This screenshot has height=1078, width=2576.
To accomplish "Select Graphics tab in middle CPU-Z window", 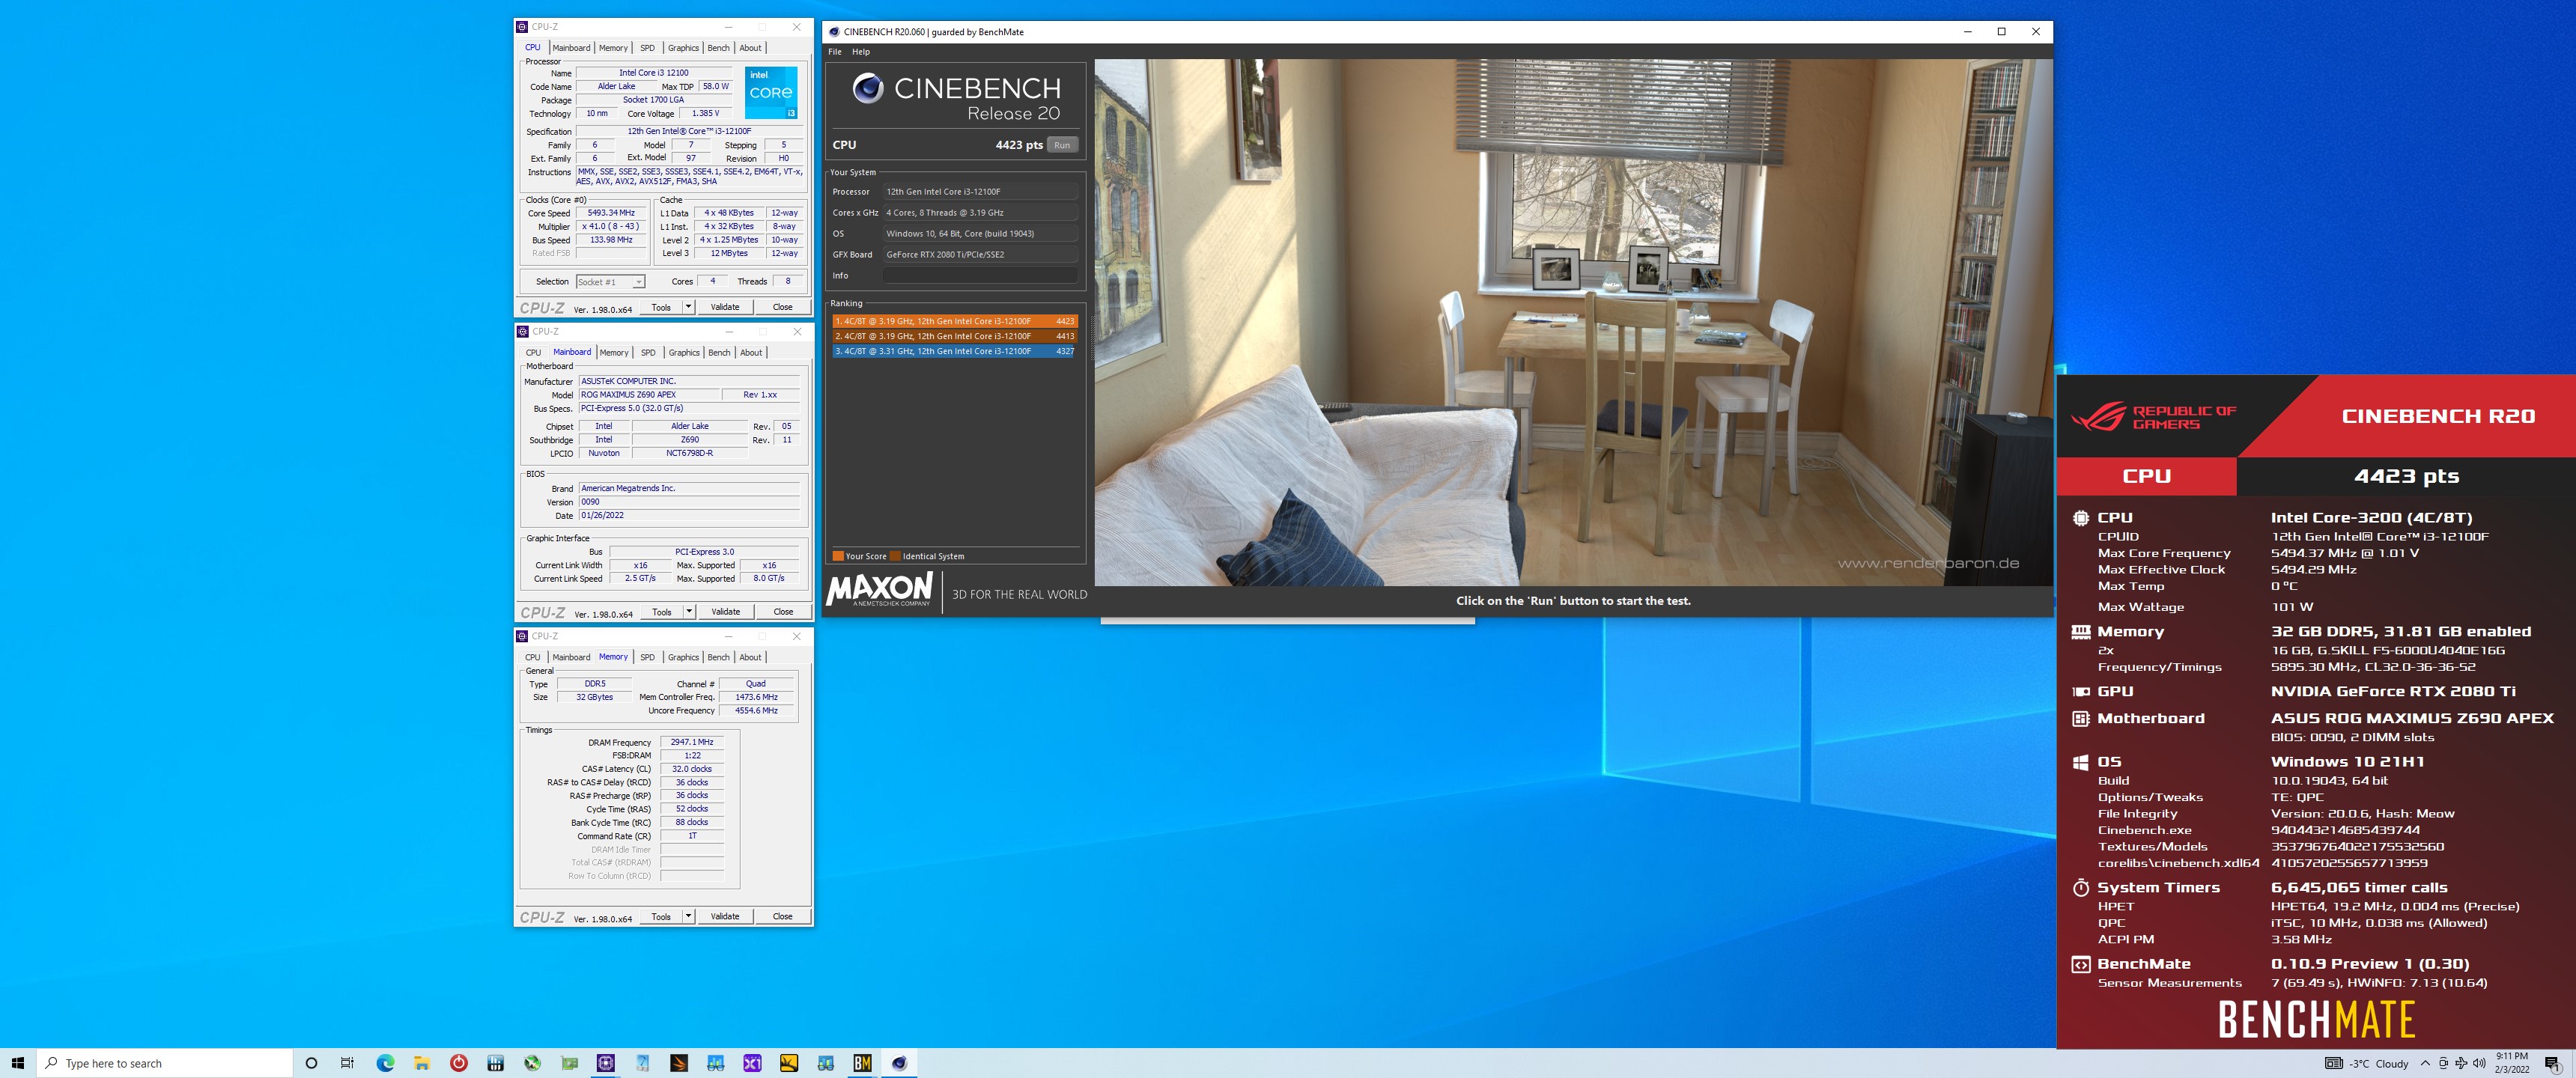I will pyautogui.click(x=684, y=352).
